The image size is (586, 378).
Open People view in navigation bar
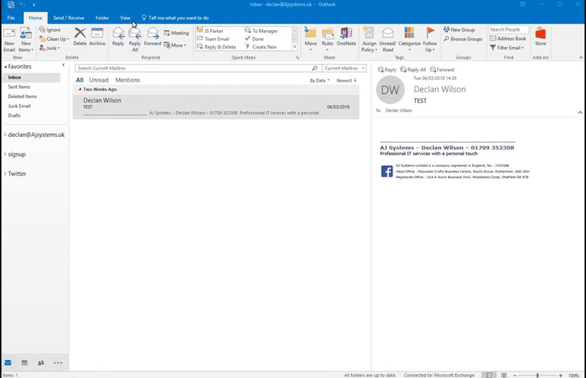[41, 363]
